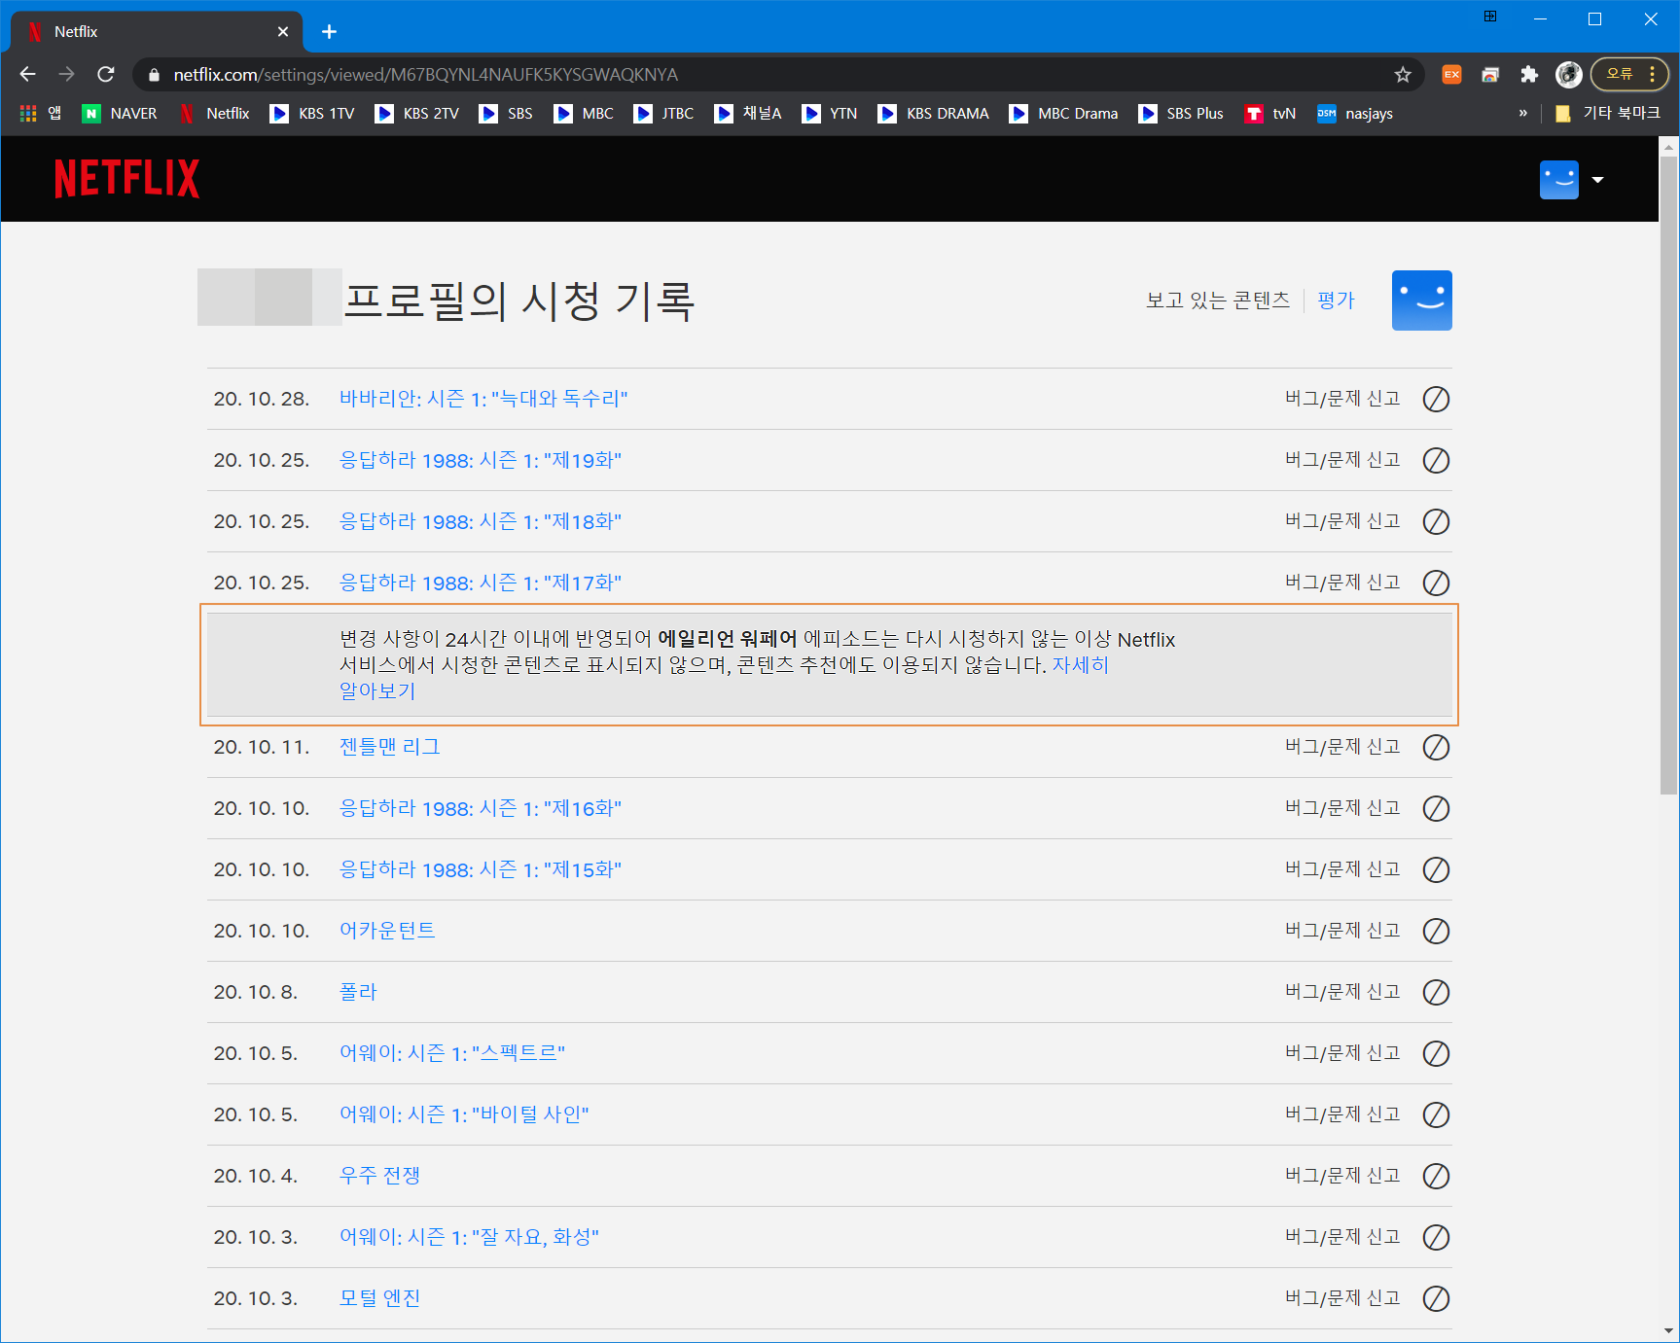Viewport: 1680px width, 1343px height.
Task: Open 응답하라 1988 제18화 link
Action: (480, 521)
